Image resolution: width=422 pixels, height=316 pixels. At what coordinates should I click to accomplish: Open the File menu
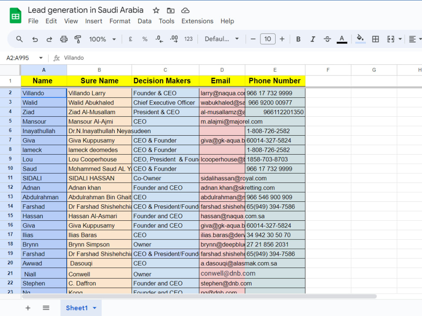click(33, 21)
